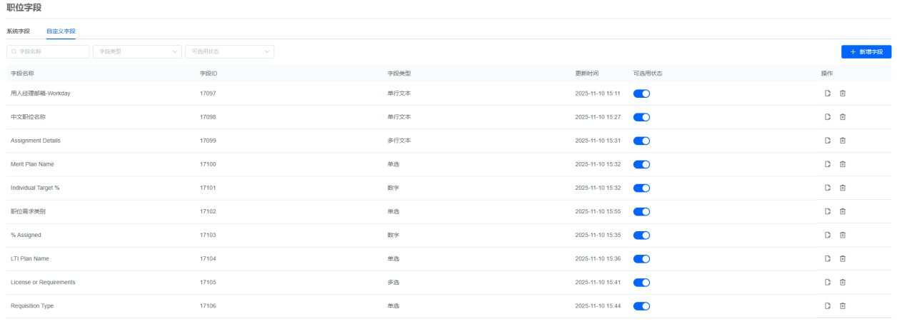Screen dimensions: 897x324
Task: Edit the LTI Plan Name field
Action: [828, 258]
